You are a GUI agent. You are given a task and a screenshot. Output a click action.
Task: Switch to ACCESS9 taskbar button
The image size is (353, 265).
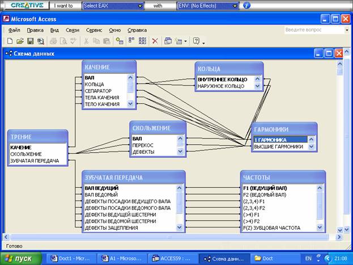pyautogui.click(x=172, y=258)
